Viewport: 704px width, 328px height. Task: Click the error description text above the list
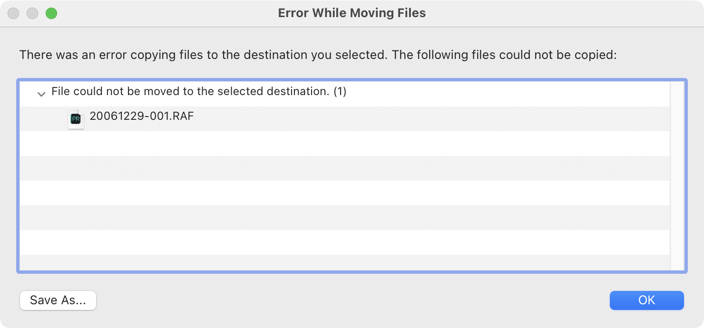click(x=317, y=55)
